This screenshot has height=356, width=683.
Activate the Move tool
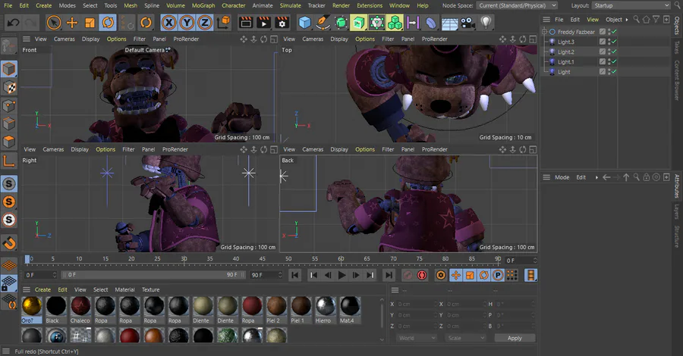click(72, 22)
